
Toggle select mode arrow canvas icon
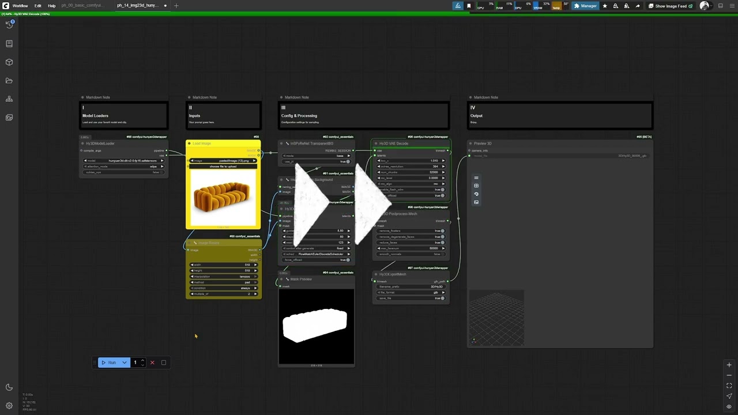coord(729,396)
